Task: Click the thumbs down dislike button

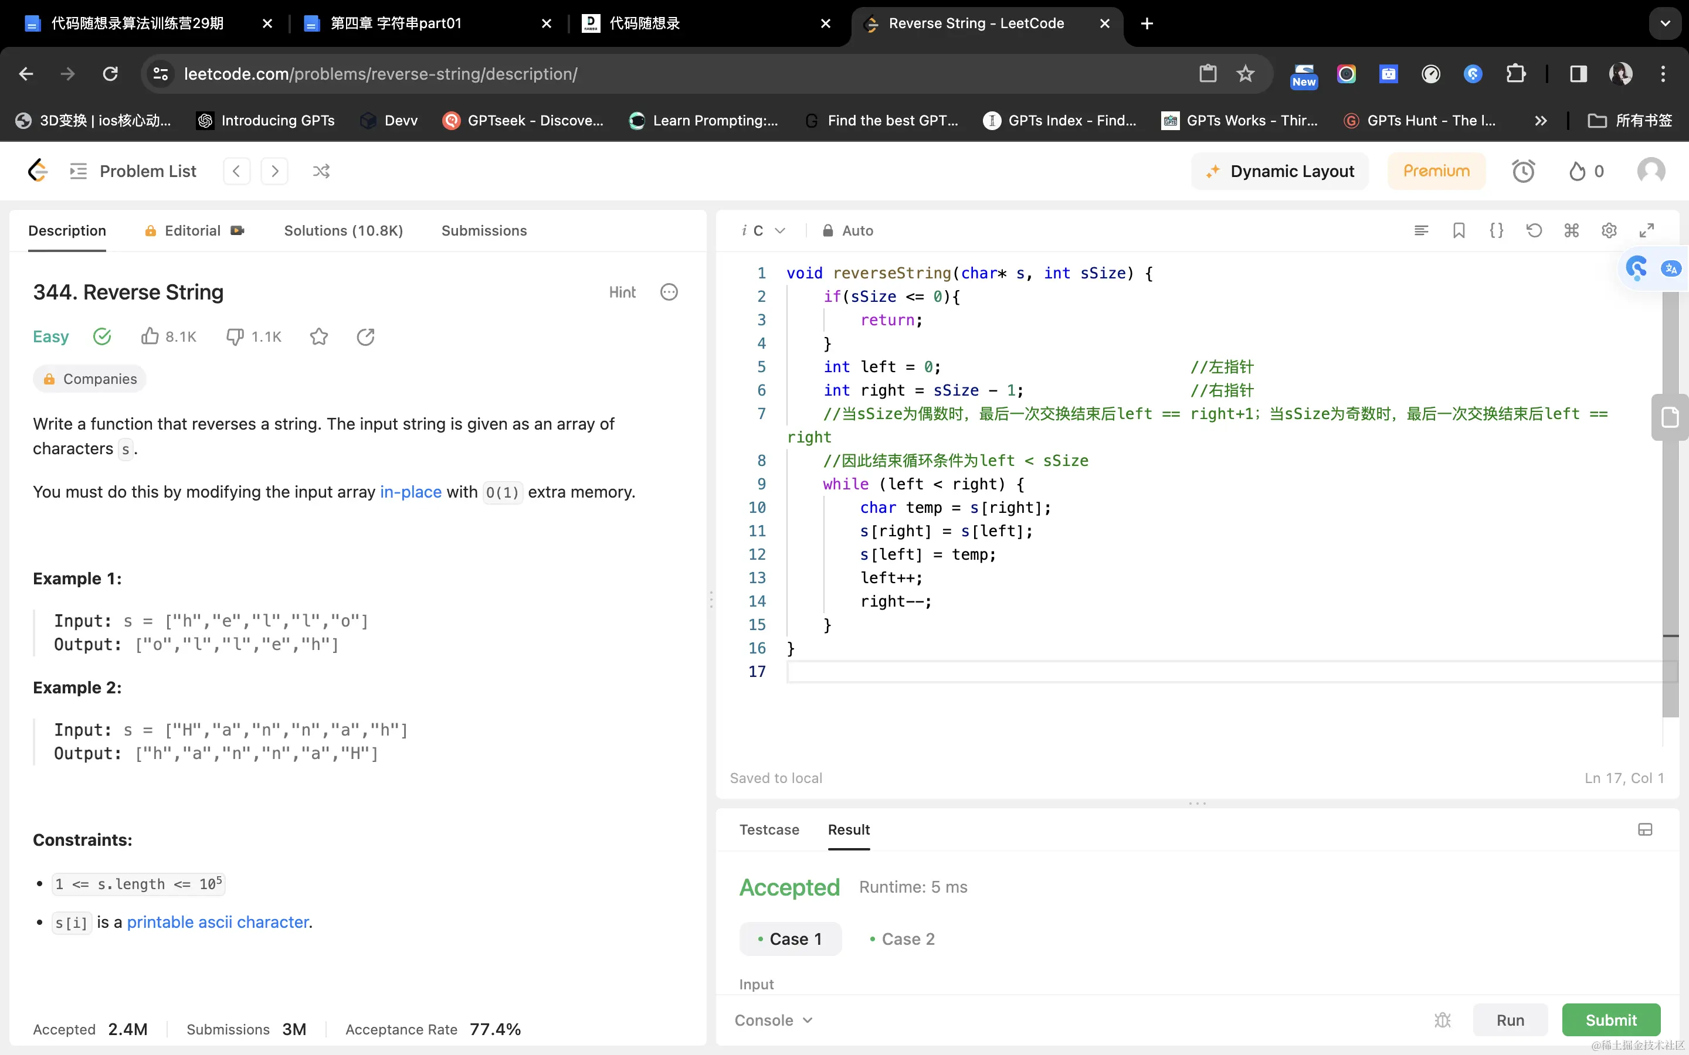Action: click(235, 337)
